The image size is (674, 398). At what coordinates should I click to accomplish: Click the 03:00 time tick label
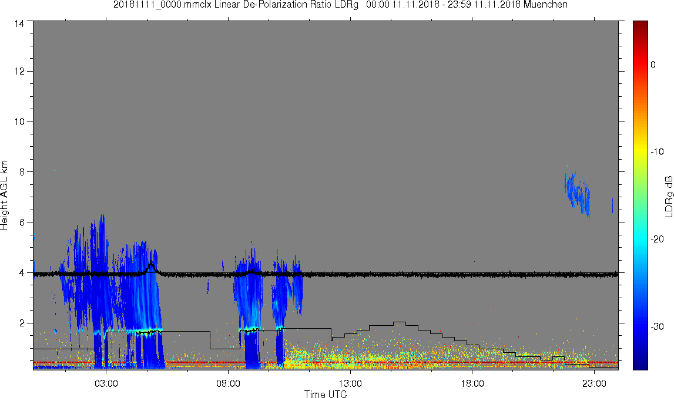click(106, 383)
